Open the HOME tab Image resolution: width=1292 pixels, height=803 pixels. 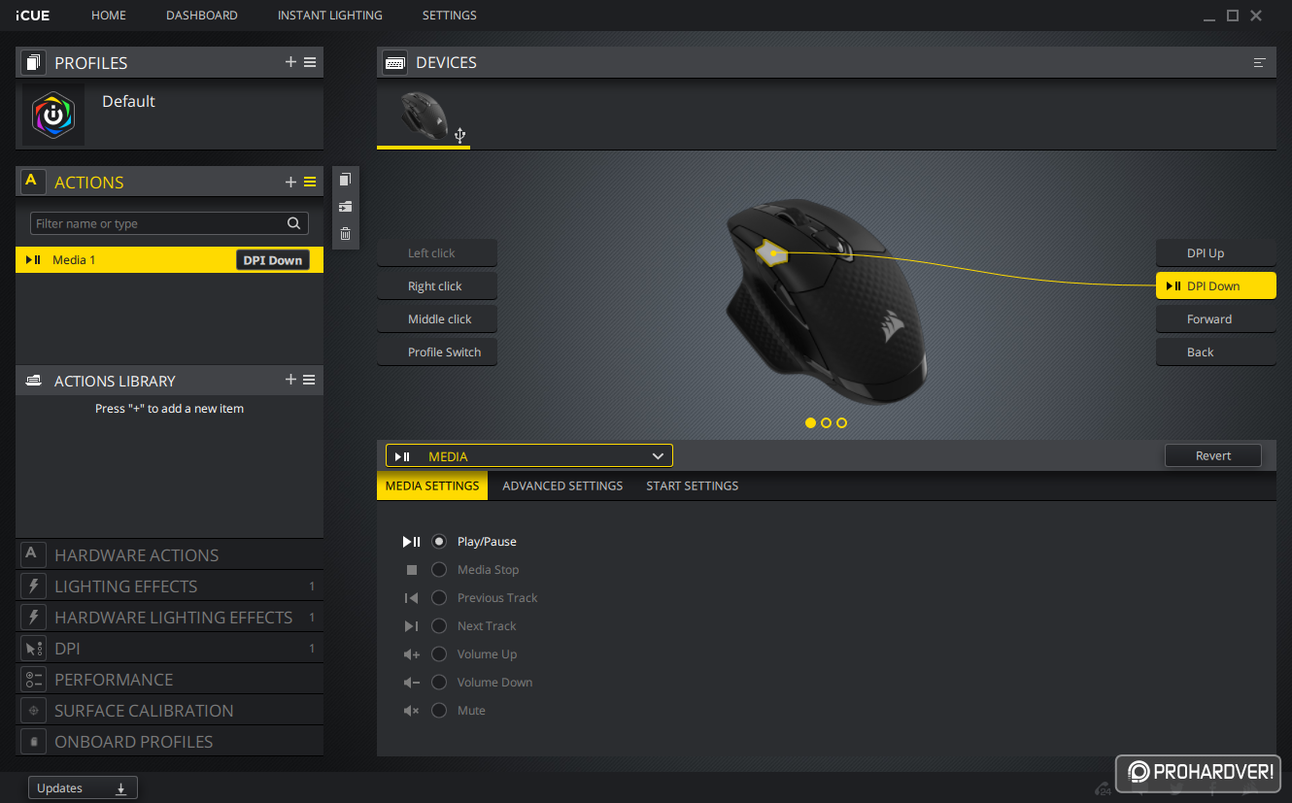pyautogui.click(x=109, y=16)
